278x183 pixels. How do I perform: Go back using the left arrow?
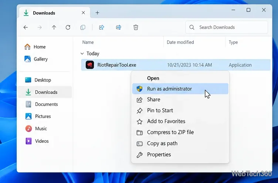click(x=26, y=27)
